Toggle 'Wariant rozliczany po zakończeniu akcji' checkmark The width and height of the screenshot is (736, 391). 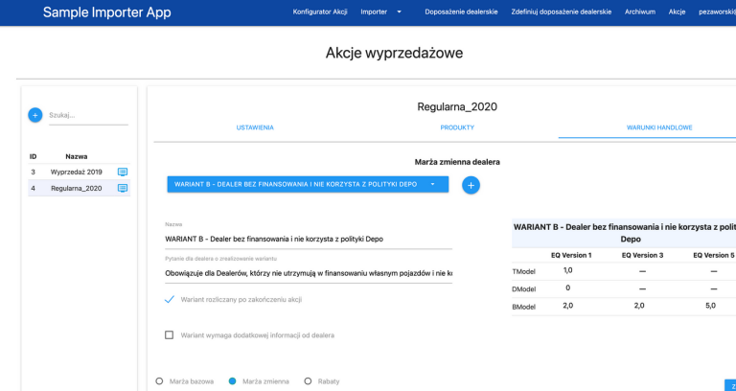[170, 300]
